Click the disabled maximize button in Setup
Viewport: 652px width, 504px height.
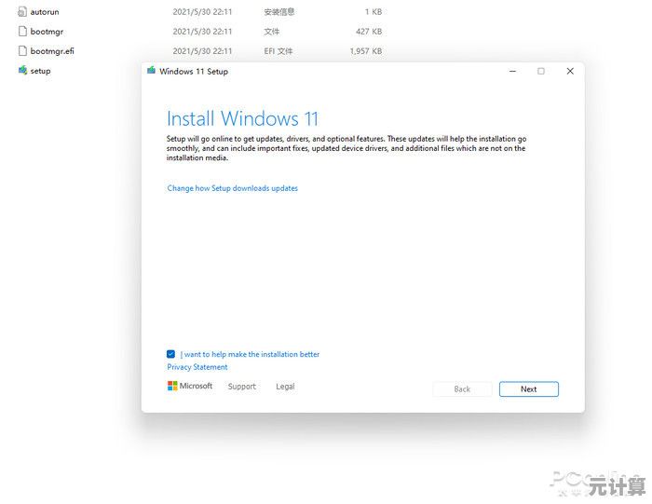540,71
